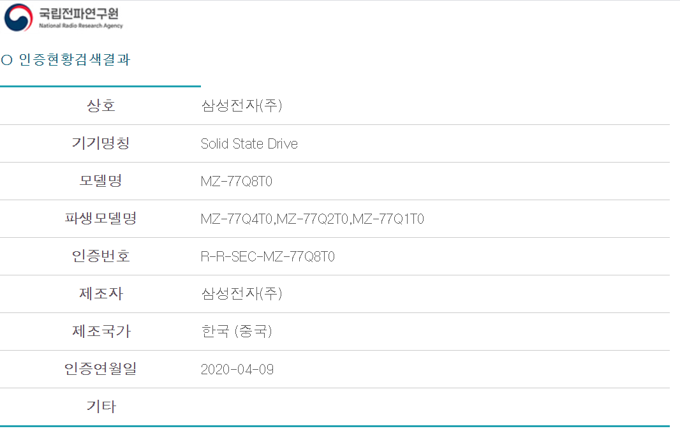Viewport: 680px width, 431px height.
Task: Click the 상호 row label
Action: tap(101, 106)
